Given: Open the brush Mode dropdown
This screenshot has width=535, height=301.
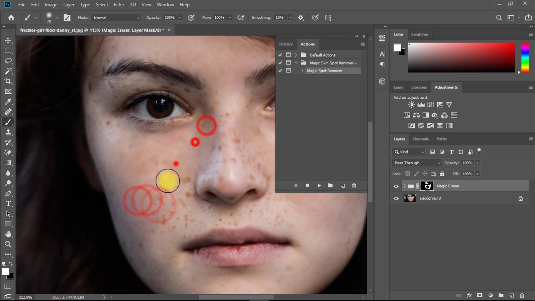Looking at the screenshot, I should 116,18.
